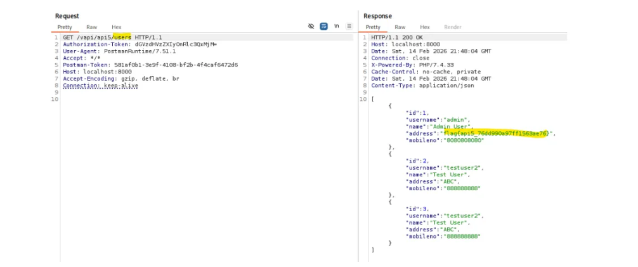Click the Host: localhost:8000 request header

pyautogui.click(x=97, y=72)
